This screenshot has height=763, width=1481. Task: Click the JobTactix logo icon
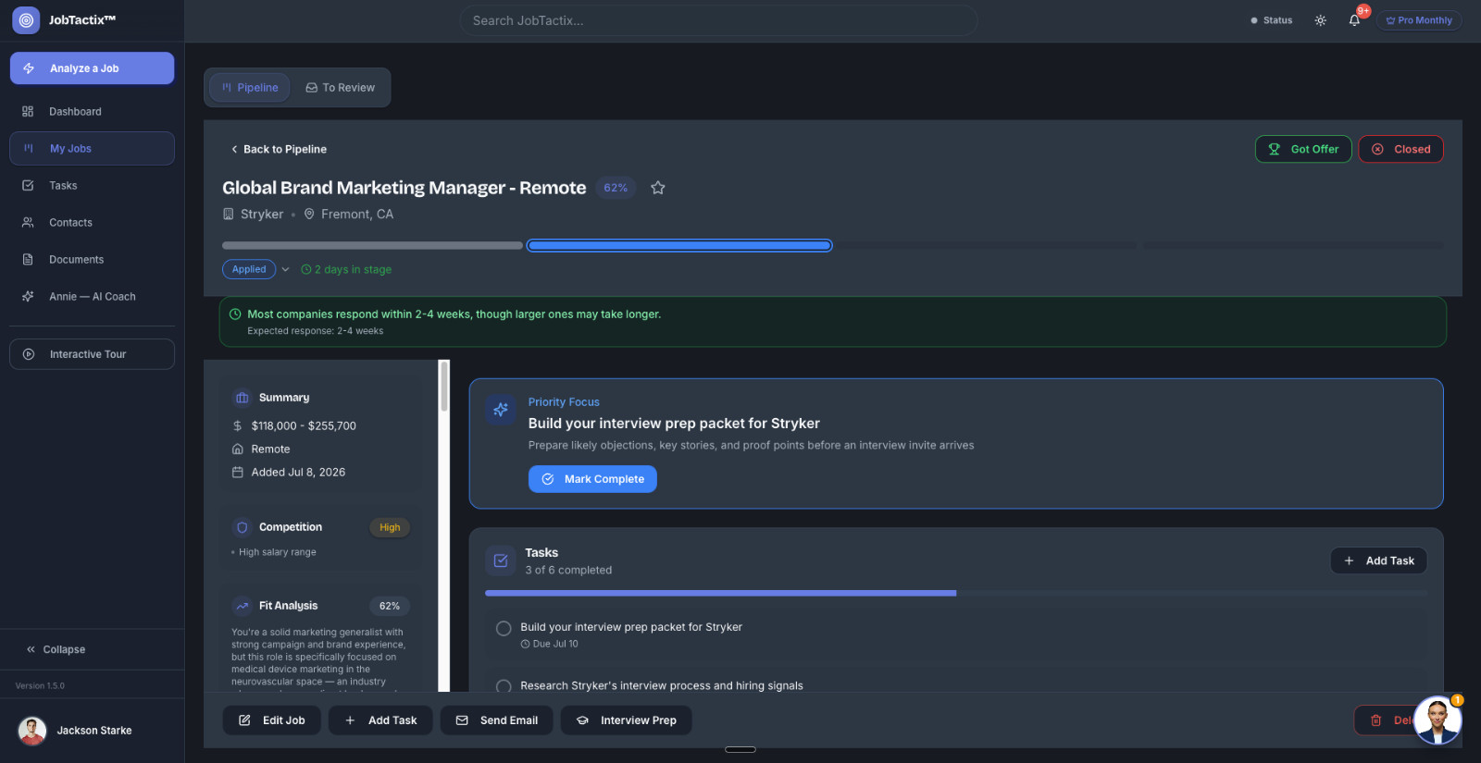pos(26,19)
